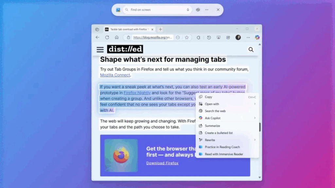Open the tab actions workspaces icon in Edge
Viewport: 335px width, 188px height.
[x=97, y=29]
